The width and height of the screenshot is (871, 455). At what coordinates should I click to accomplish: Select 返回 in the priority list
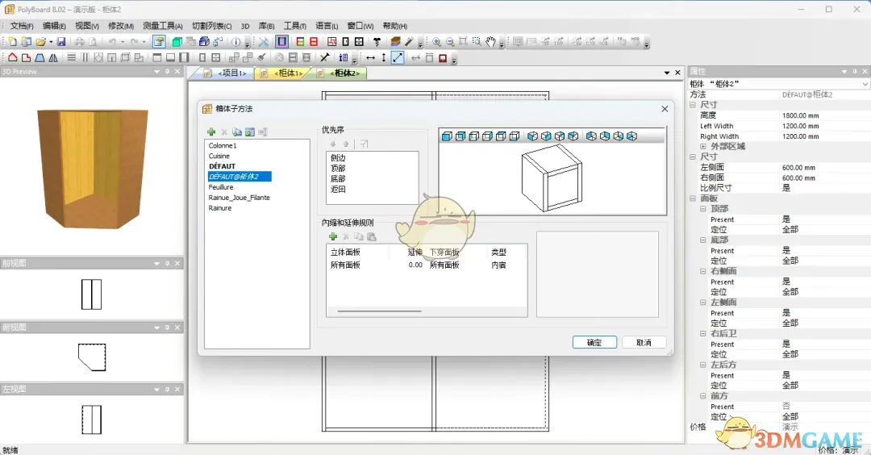coord(338,189)
